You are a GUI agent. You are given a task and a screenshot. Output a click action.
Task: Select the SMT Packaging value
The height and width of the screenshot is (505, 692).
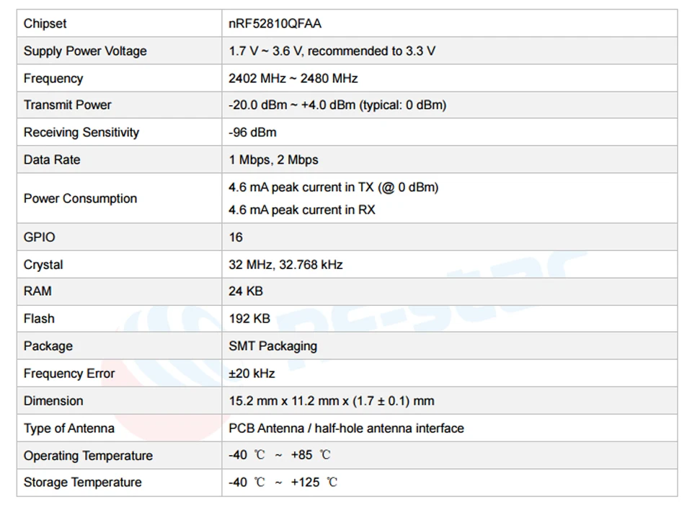272,346
